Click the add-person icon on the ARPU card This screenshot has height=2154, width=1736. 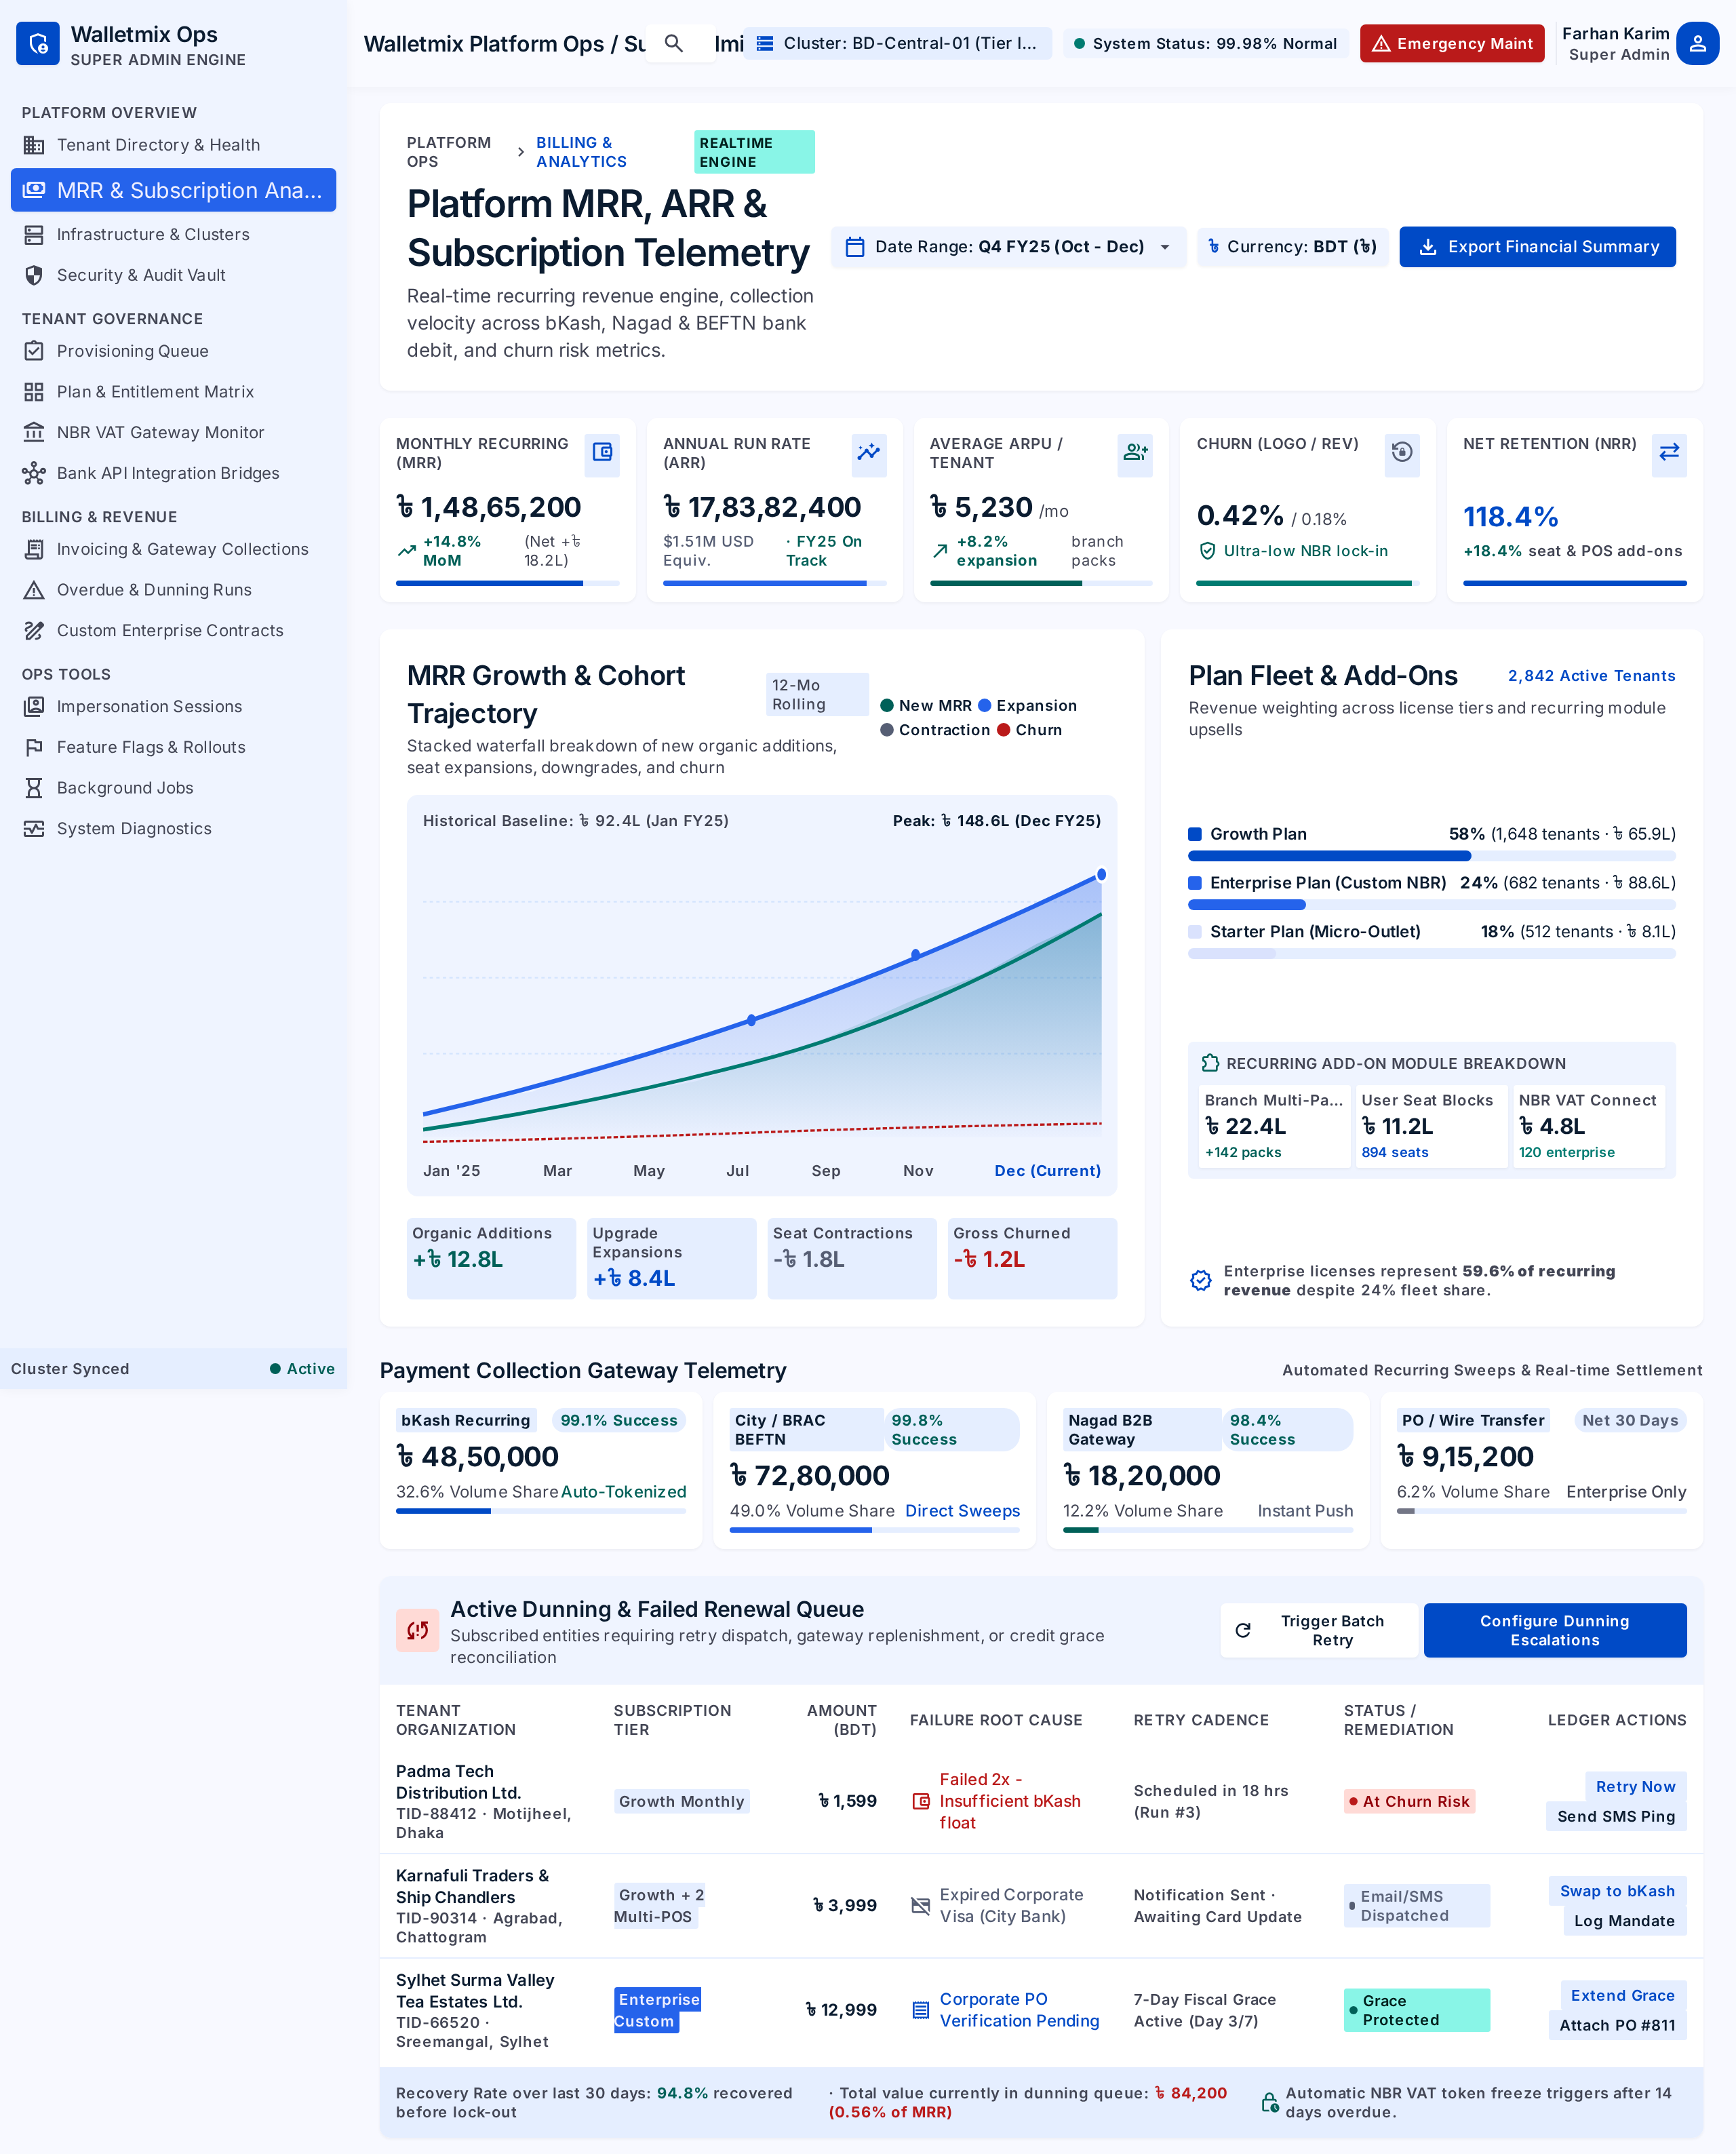click(1135, 453)
